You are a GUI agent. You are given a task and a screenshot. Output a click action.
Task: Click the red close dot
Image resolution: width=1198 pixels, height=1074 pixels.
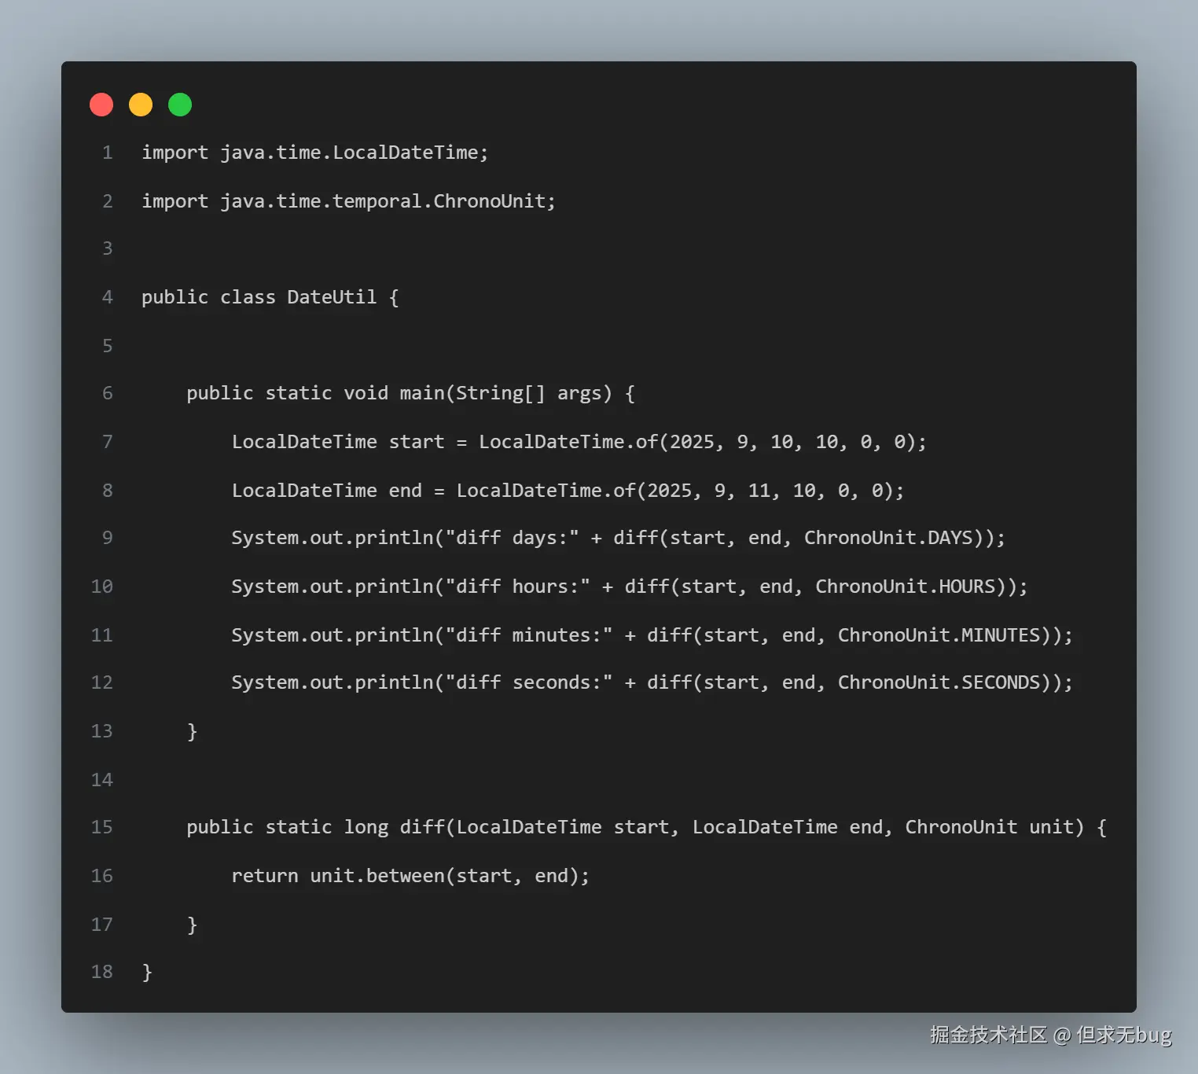[101, 105]
